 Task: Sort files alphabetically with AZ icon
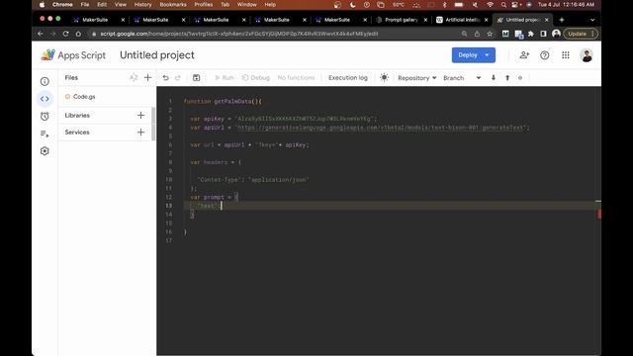(134, 77)
